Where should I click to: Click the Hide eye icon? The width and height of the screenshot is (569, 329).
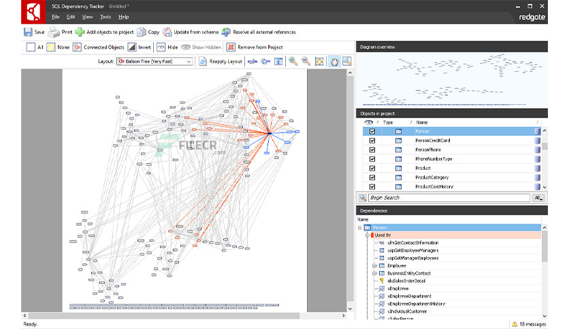click(161, 47)
